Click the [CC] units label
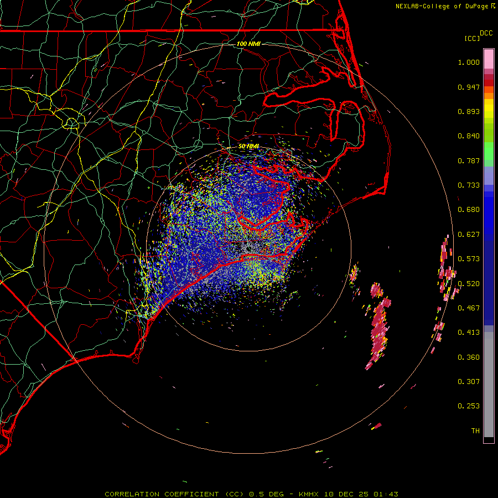The width and height of the screenshot is (498, 498). pyautogui.click(x=472, y=38)
